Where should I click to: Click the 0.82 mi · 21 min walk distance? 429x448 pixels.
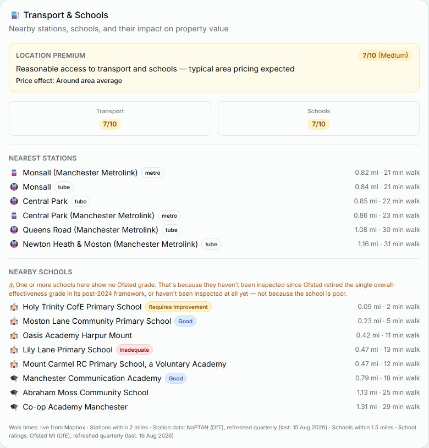pos(387,173)
